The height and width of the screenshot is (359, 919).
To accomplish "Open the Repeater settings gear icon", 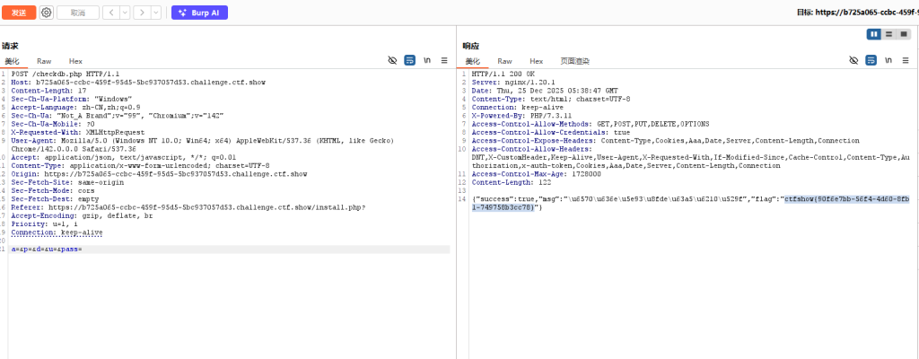I will (x=47, y=13).
